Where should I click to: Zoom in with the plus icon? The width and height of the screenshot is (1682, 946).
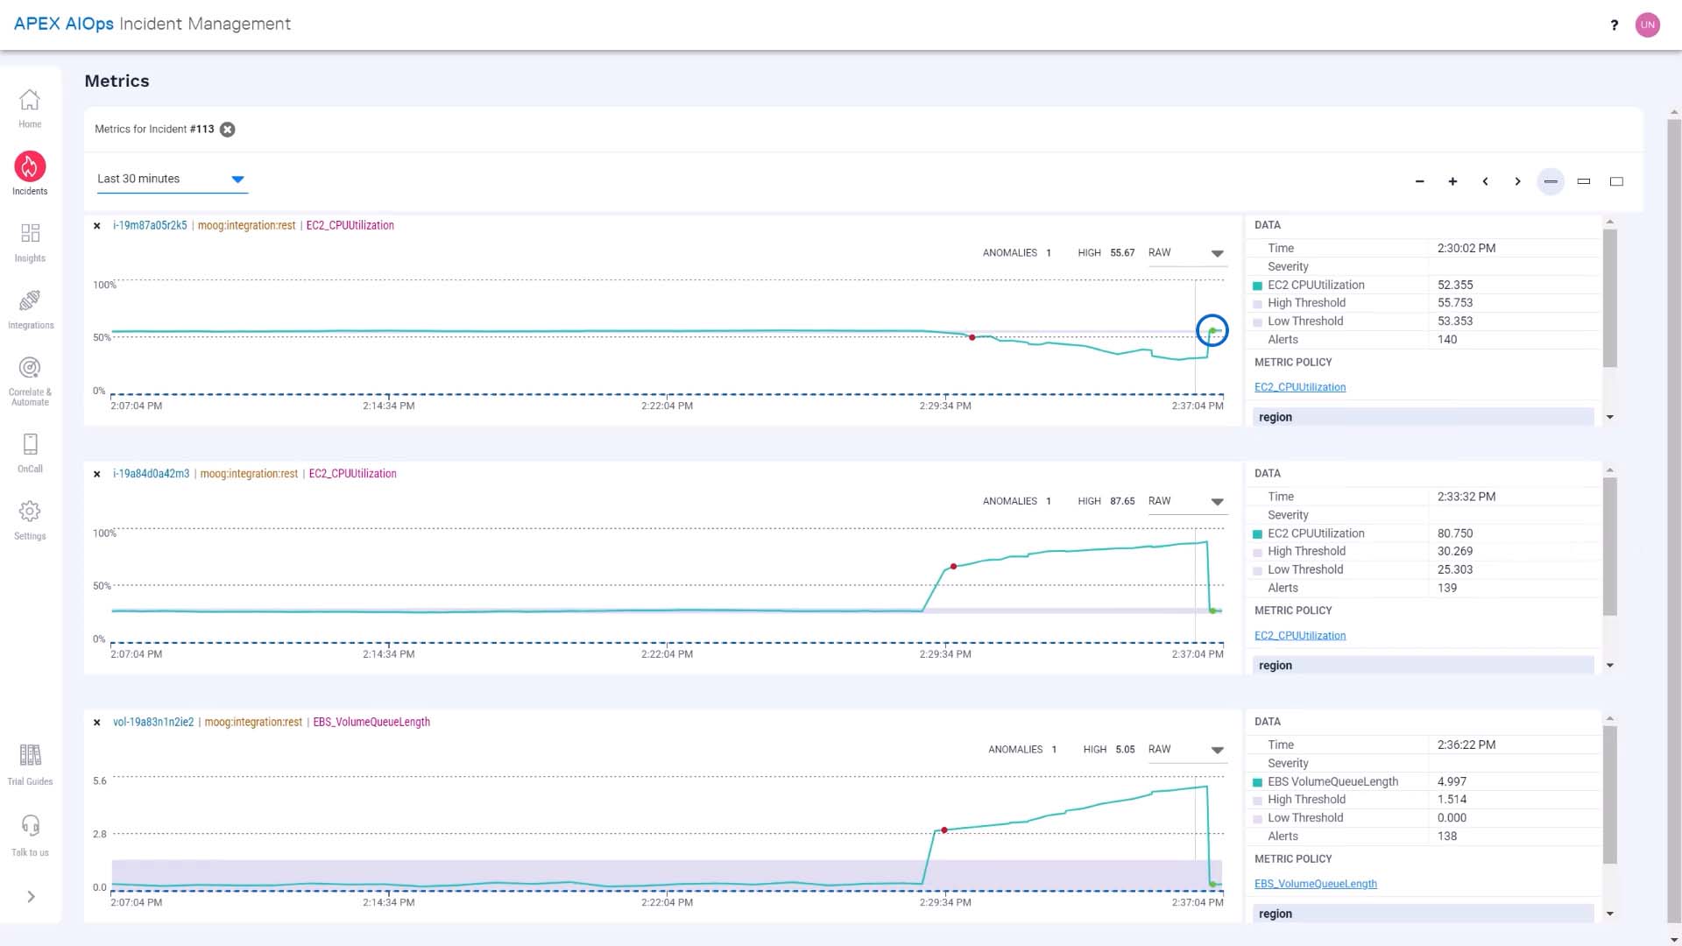[1452, 181]
